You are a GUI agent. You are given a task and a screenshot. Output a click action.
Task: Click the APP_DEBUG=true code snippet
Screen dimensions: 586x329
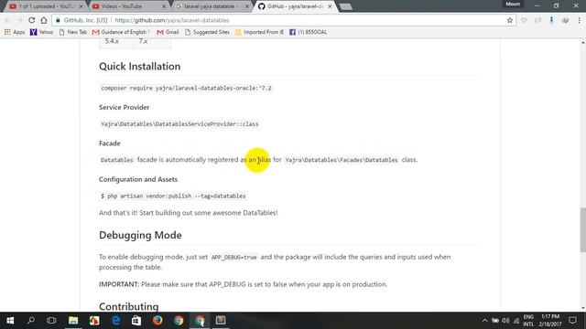pyautogui.click(x=234, y=257)
